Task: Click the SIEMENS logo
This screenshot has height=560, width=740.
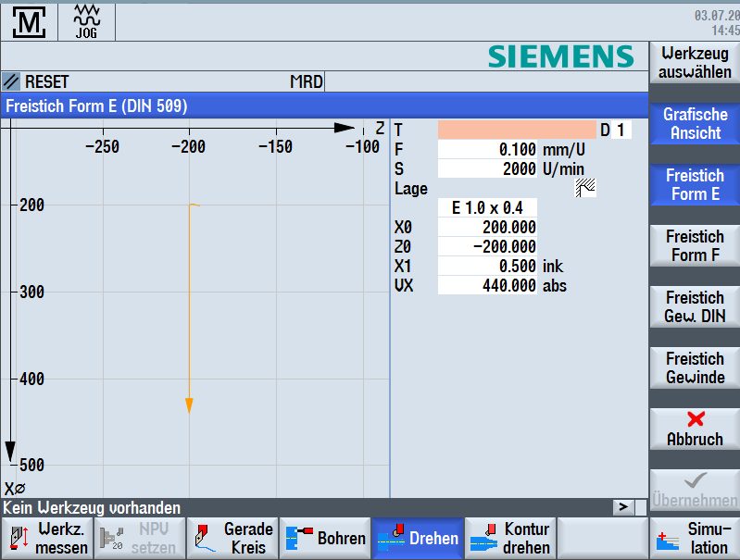Action: click(x=560, y=56)
